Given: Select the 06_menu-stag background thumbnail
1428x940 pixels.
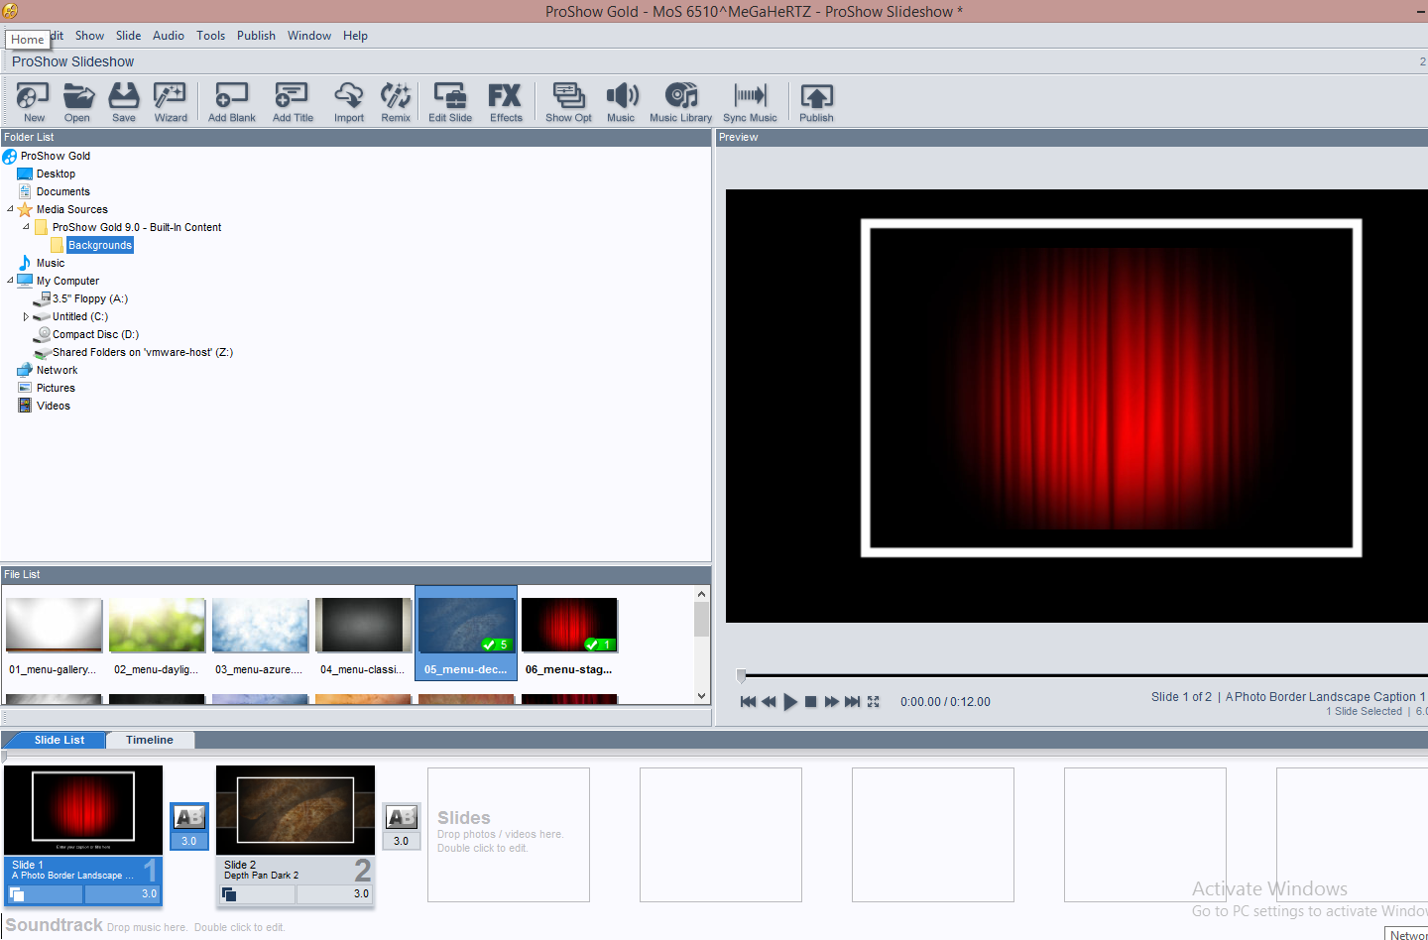Looking at the screenshot, I should [x=569, y=625].
